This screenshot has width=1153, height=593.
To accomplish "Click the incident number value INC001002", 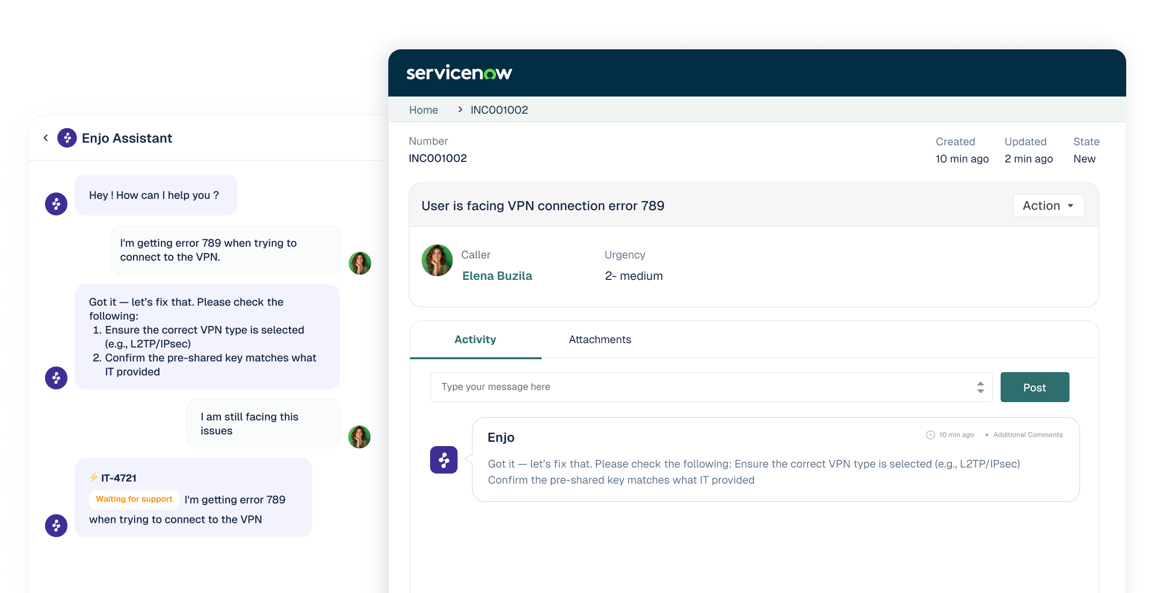I will pyautogui.click(x=438, y=158).
